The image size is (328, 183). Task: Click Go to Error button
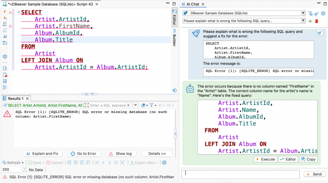coord(84,154)
